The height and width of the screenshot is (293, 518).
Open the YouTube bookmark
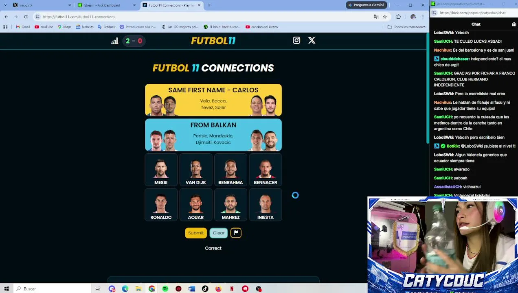(44, 27)
